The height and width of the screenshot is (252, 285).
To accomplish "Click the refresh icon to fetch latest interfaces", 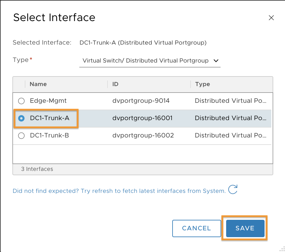I will pos(233,189).
